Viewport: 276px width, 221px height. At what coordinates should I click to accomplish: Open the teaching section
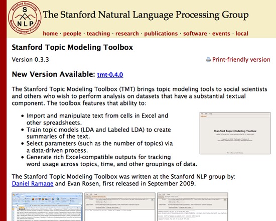(x=98, y=34)
